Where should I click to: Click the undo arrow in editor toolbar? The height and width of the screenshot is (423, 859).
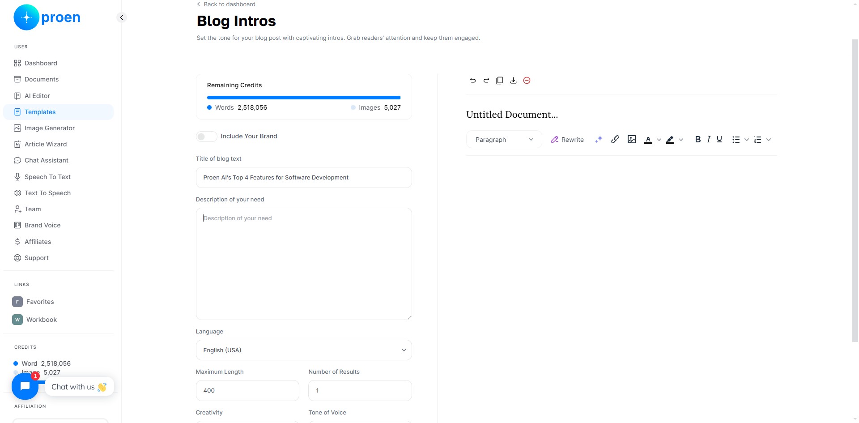pyautogui.click(x=472, y=81)
